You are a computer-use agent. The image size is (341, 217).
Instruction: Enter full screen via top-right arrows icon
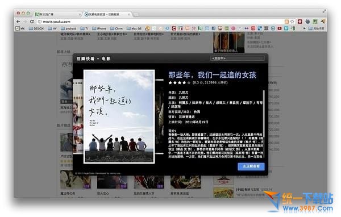coord(325,11)
